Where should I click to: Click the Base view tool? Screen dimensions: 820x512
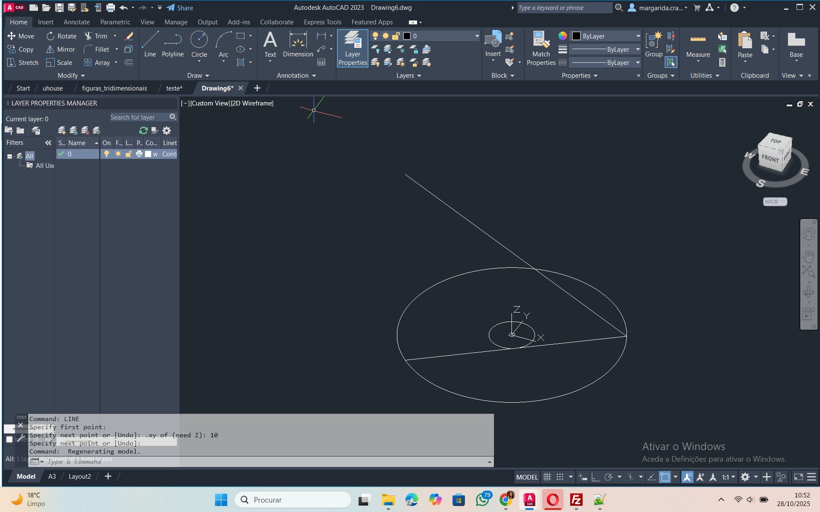point(796,45)
